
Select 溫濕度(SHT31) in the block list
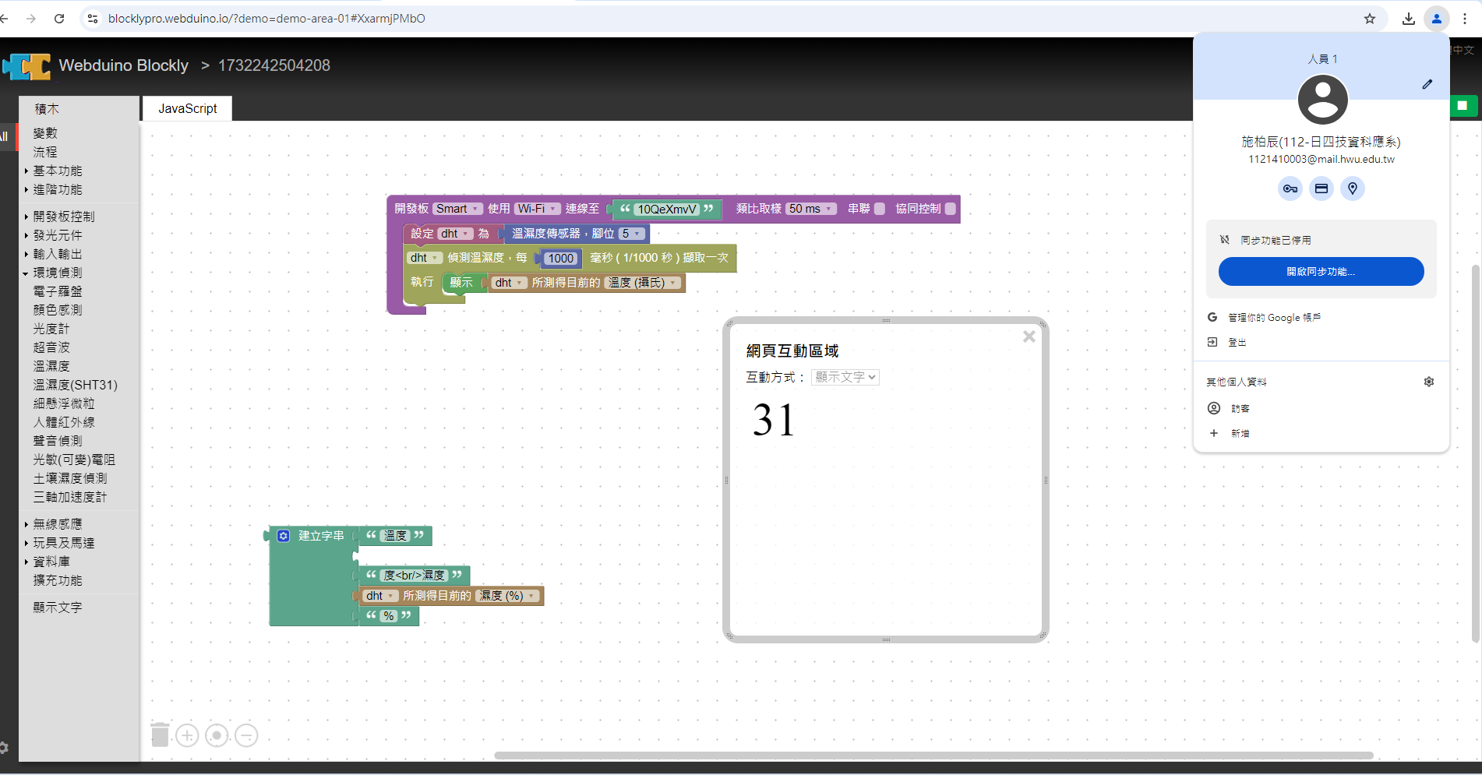click(x=75, y=385)
